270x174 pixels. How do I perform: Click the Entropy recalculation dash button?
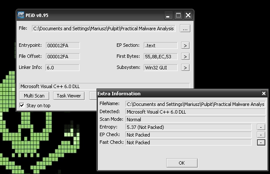point(261,127)
